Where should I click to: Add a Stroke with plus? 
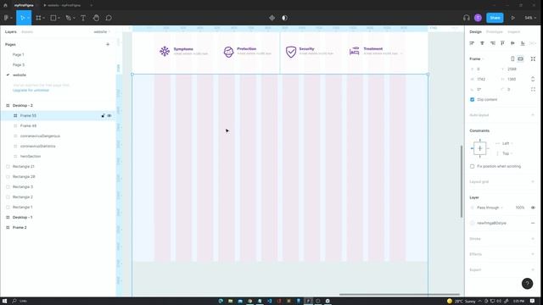tap(533, 239)
